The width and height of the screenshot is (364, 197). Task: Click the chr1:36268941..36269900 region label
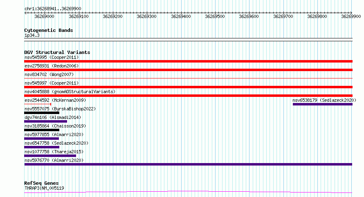click(53, 9)
